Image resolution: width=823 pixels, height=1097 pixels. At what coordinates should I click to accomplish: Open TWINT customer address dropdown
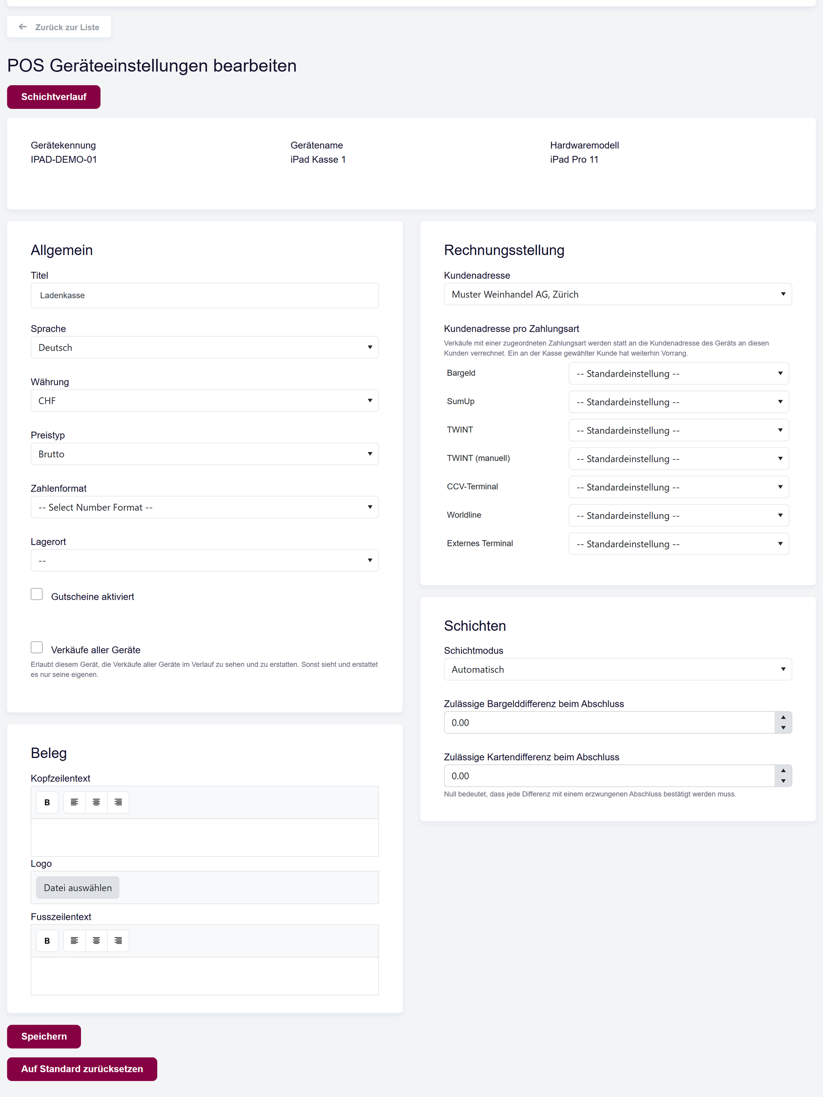[679, 430]
